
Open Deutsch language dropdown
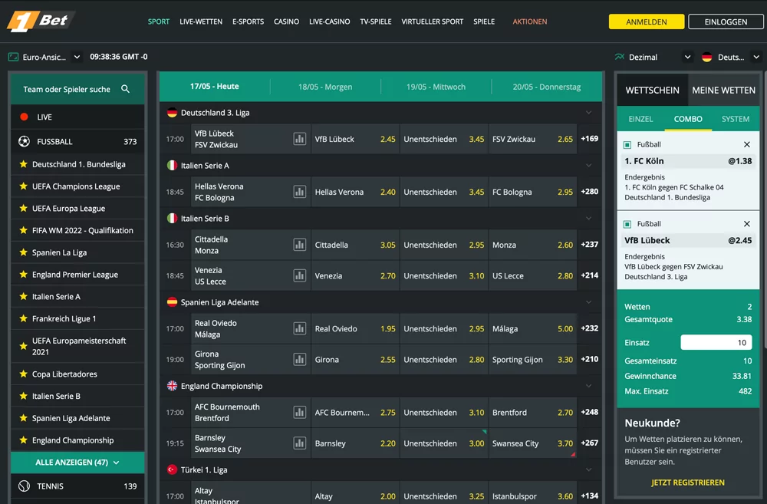point(755,57)
